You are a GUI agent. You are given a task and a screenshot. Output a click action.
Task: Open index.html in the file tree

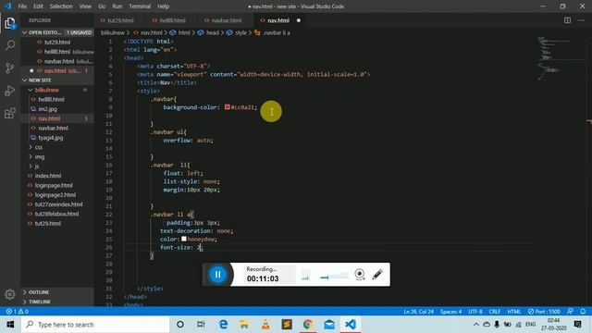(48, 176)
